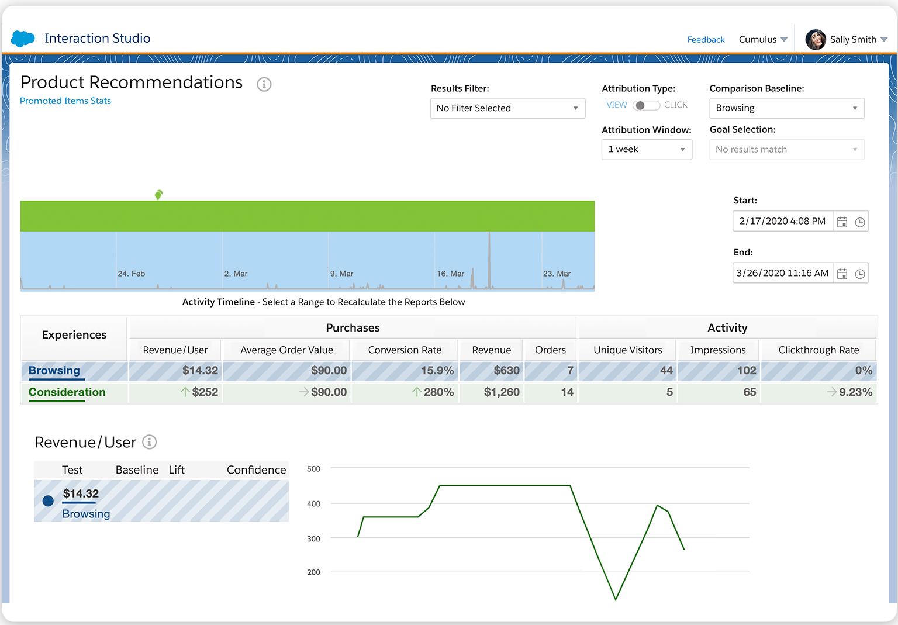Show Revenue/User info tooltip icon
Image resolution: width=898 pixels, height=625 pixels.
[x=150, y=442]
